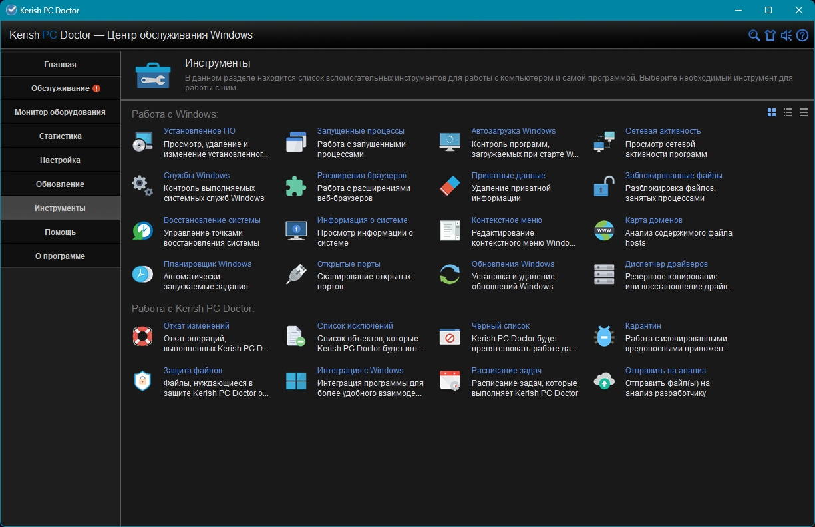815x527 pixels.
Task: Switch to compact list view icon
Action: (804, 112)
